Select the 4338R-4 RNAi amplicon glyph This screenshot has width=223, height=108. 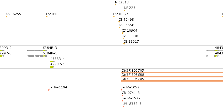[x=52, y=61]
